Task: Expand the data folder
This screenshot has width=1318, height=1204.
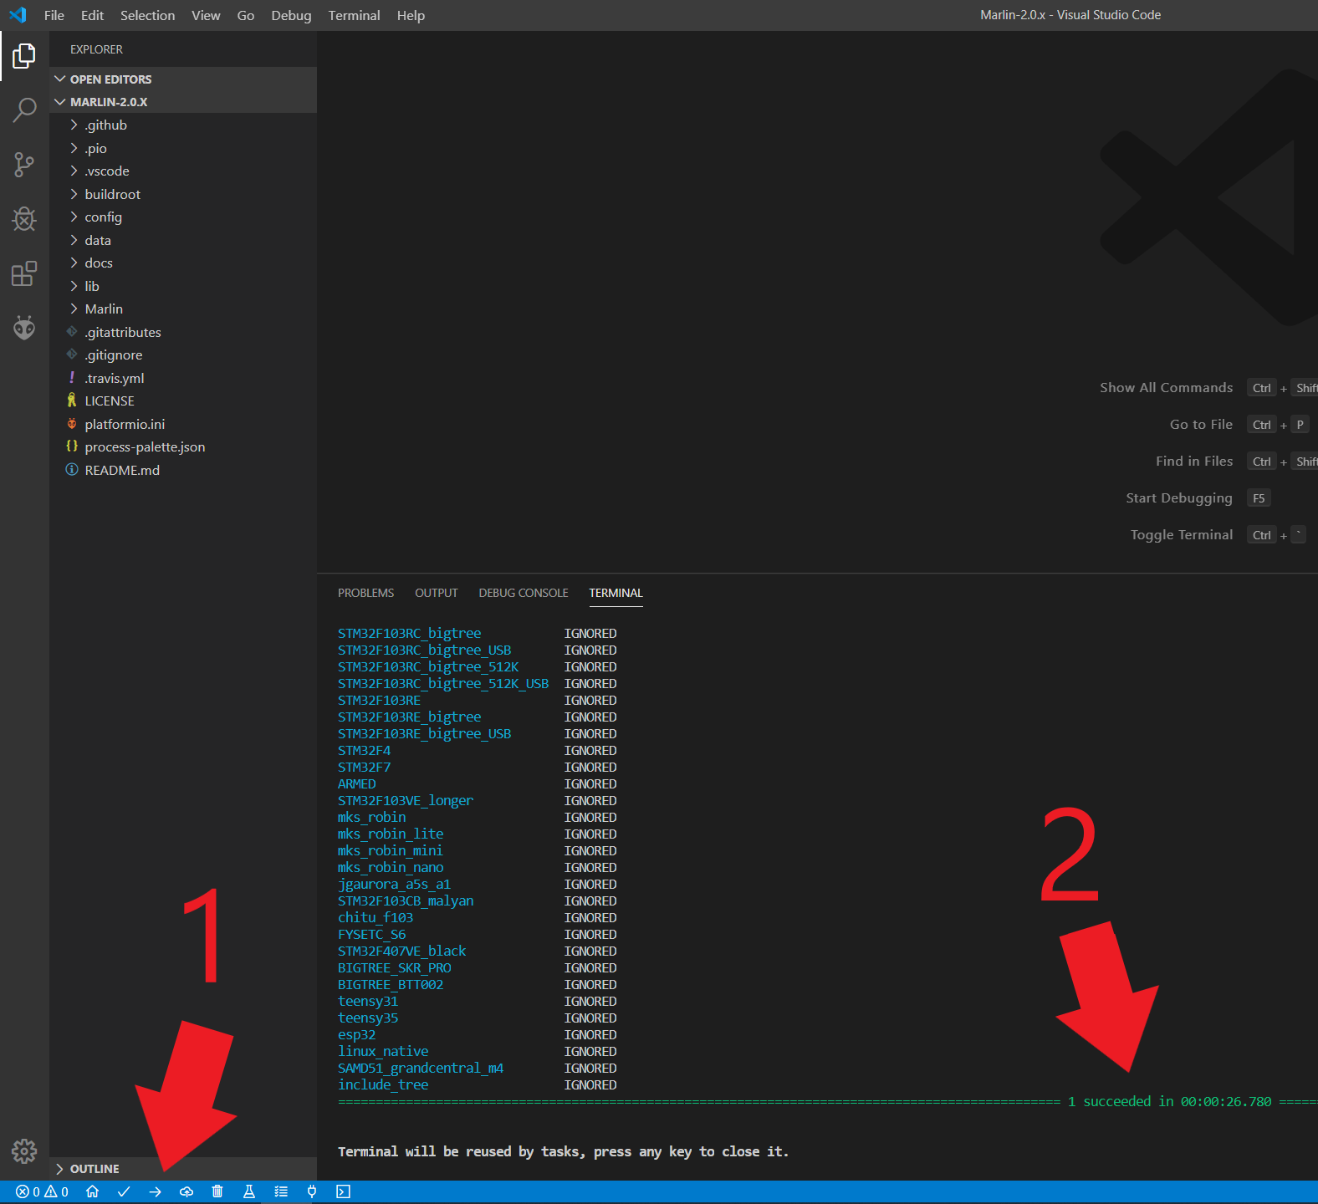Action: (183, 240)
